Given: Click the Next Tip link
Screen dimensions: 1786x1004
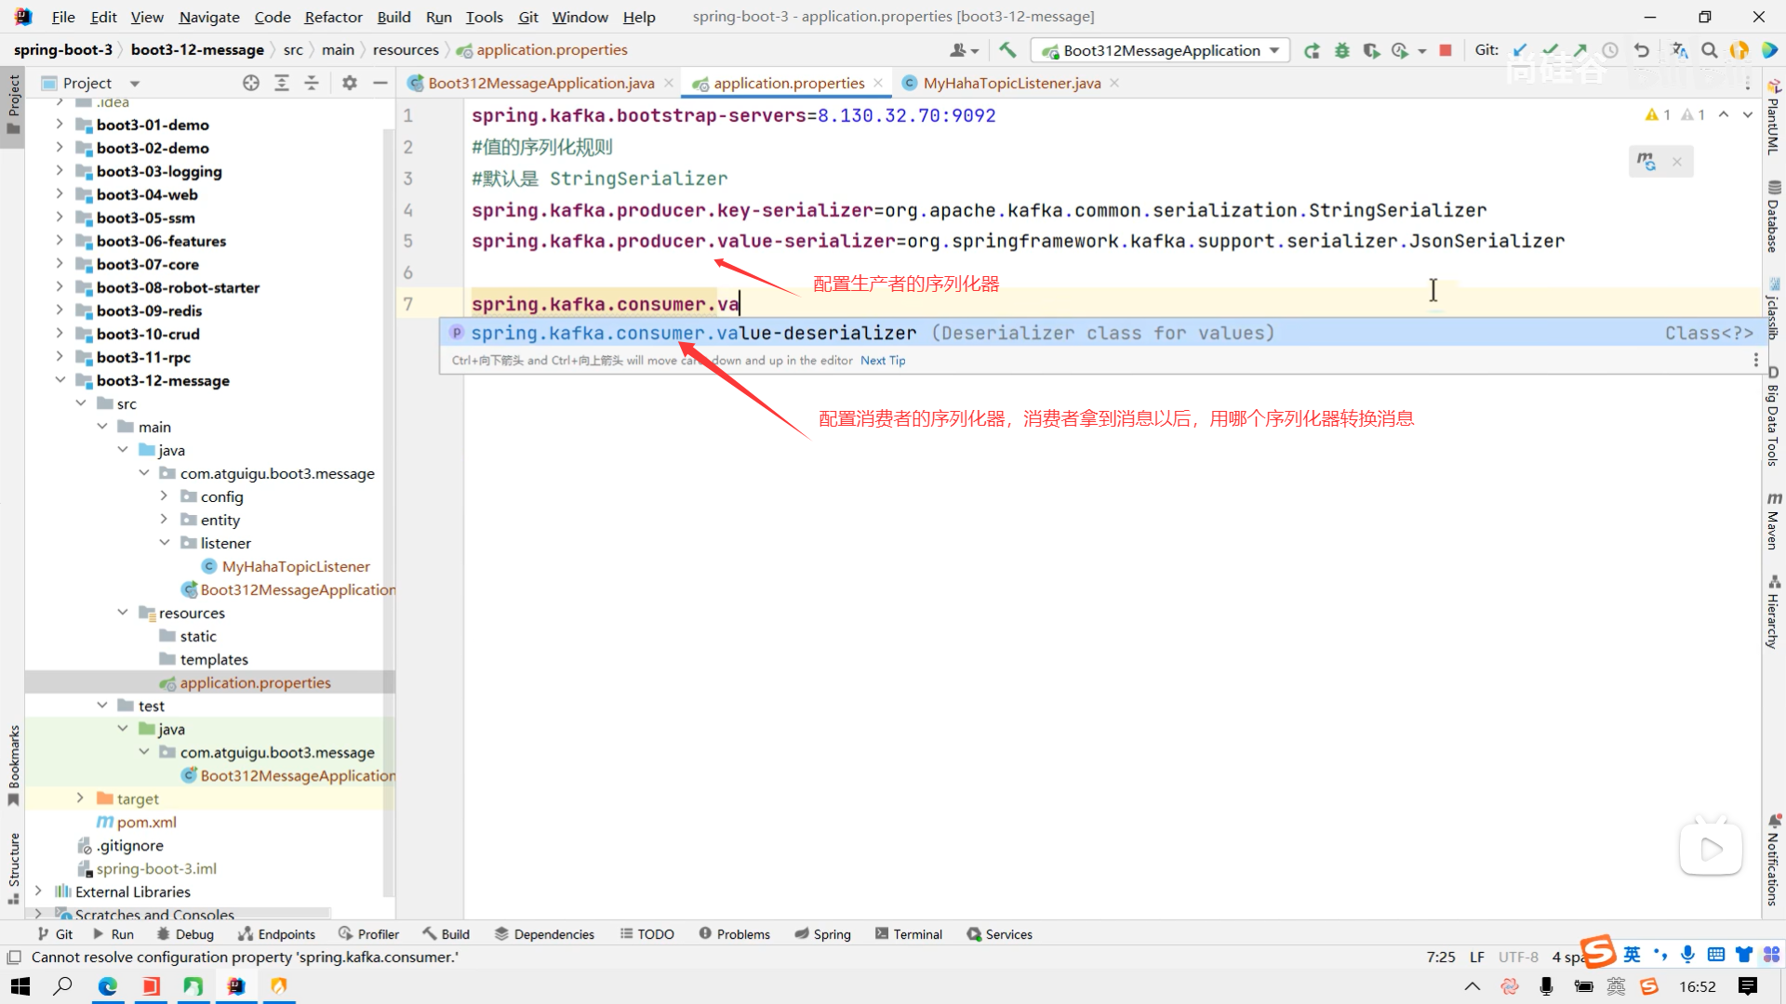Looking at the screenshot, I should [x=882, y=361].
